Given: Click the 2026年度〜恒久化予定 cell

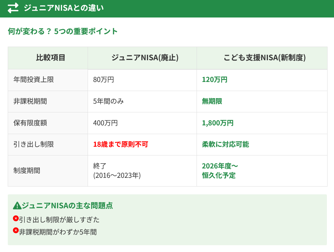Looking at the screenshot, I should pos(220,171).
